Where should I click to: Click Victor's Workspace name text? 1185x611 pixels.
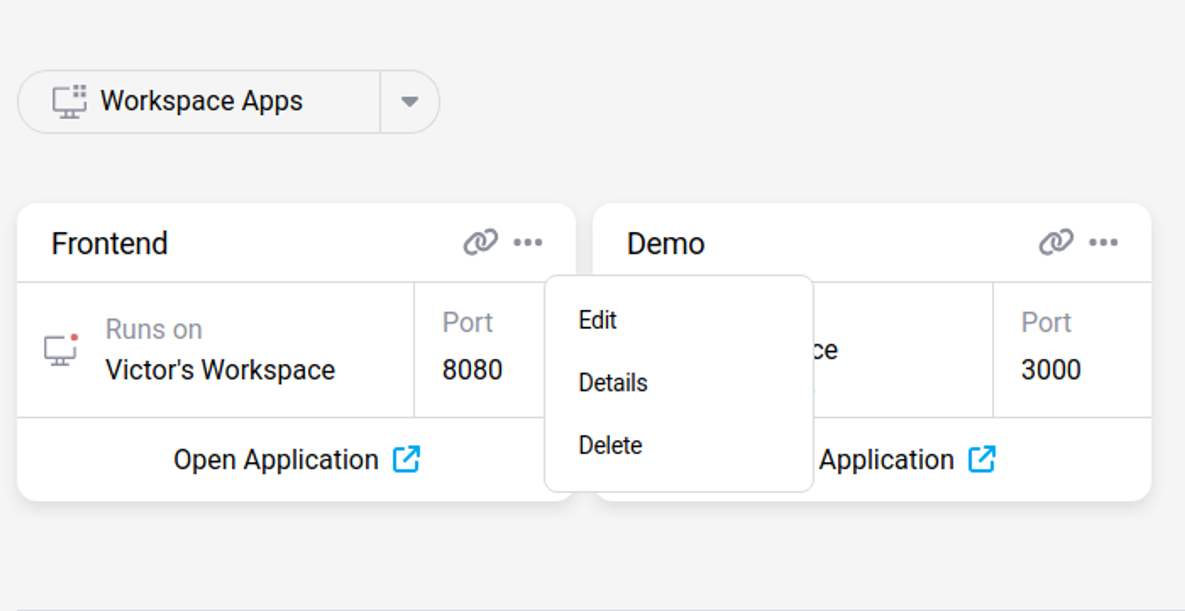tap(220, 370)
